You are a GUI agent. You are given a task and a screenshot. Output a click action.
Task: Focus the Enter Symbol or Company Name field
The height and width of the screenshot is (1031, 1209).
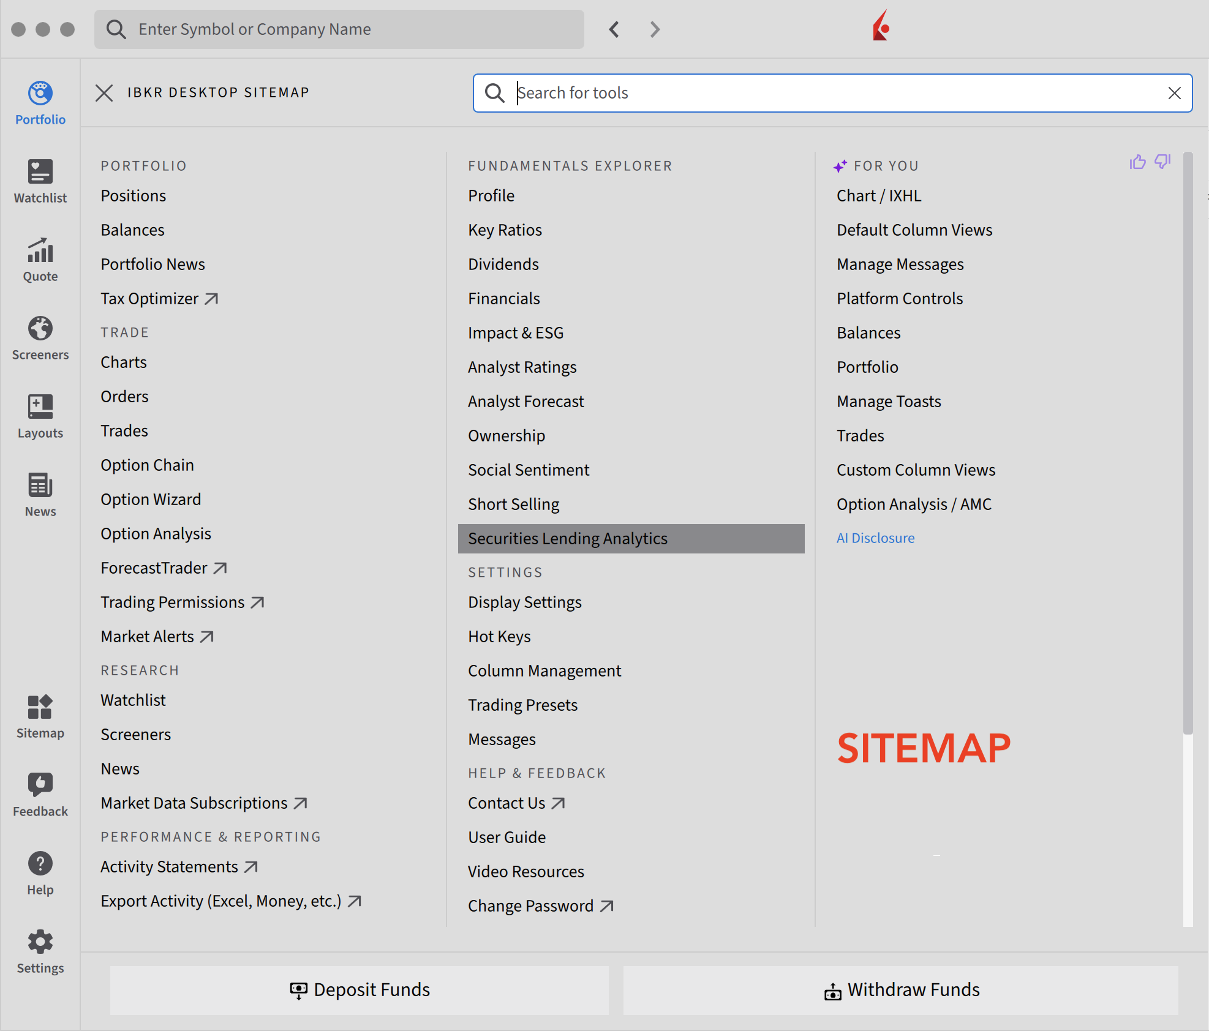pyautogui.click(x=339, y=29)
